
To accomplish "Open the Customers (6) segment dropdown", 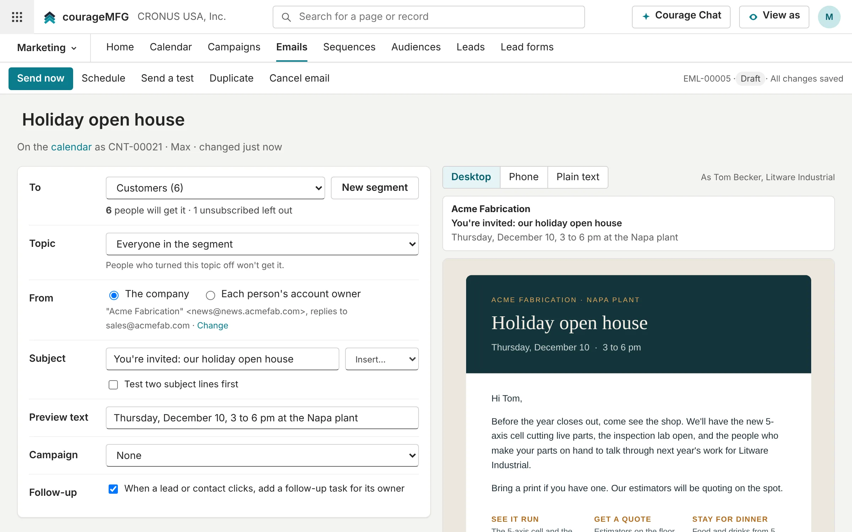I will click(x=215, y=188).
